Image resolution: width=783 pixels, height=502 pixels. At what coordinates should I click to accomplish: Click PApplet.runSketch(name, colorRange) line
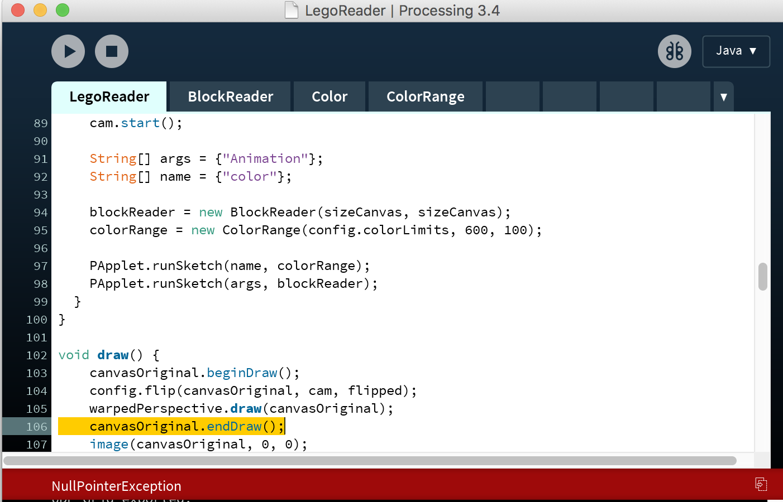coord(230,266)
